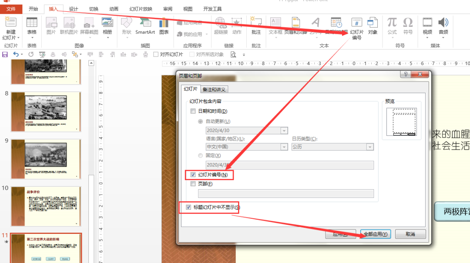
Task: Open Header and Footer (页眉和页脚) icon
Action: (x=295, y=23)
